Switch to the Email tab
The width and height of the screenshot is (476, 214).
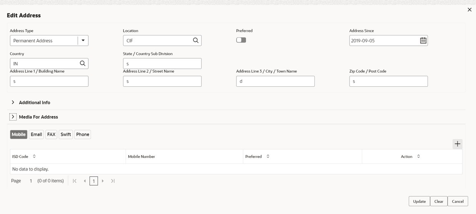coord(36,134)
